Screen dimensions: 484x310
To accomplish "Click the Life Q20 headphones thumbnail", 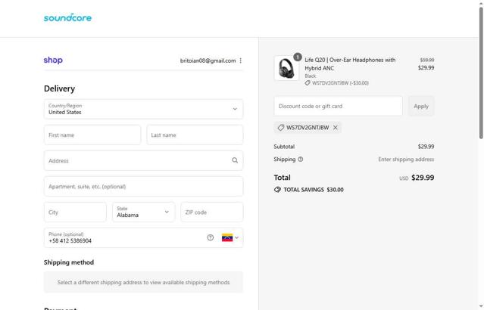I will (286, 68).
